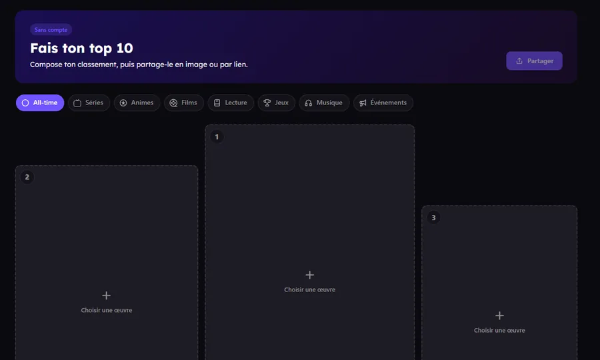Image resolution: width=600 pixels, height=360 pixels.
Task: Click the rank 3 number badge
Action: point(433,218)
